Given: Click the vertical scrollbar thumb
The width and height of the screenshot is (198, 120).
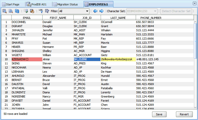Looking at the screenshot, I should (x=195, y=41).
